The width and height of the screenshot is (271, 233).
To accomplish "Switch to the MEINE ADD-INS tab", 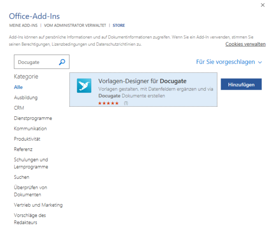I will pyautogui.click(x=23, y=25).
